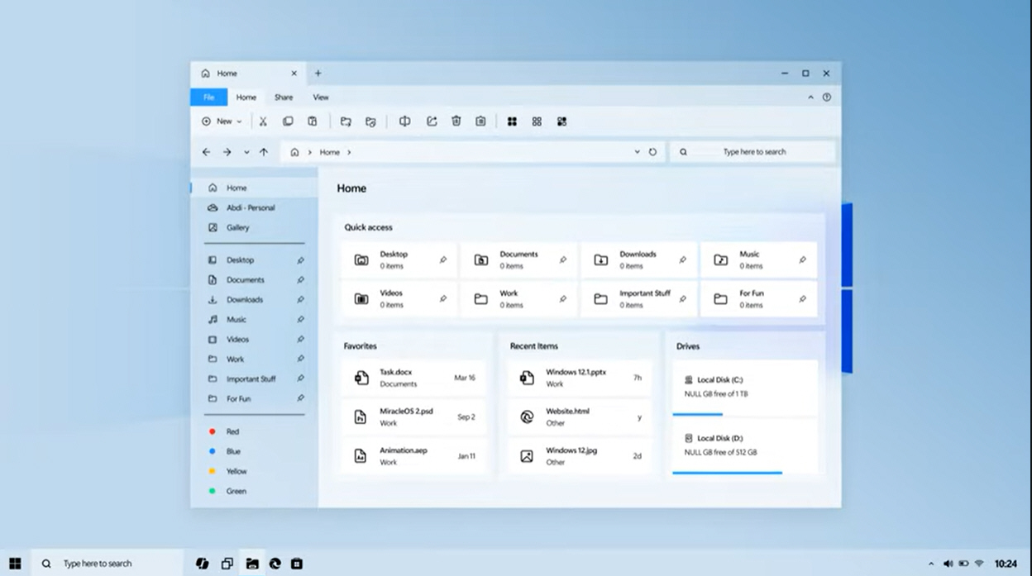Click the Refresh icon beside the address bar
This screenshot has width=1032, height=576.
coord(652,151)
